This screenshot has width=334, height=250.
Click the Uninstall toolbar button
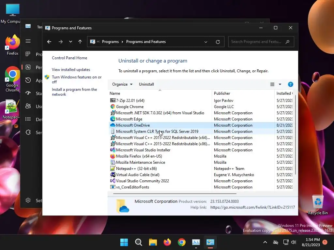(146, 84)
